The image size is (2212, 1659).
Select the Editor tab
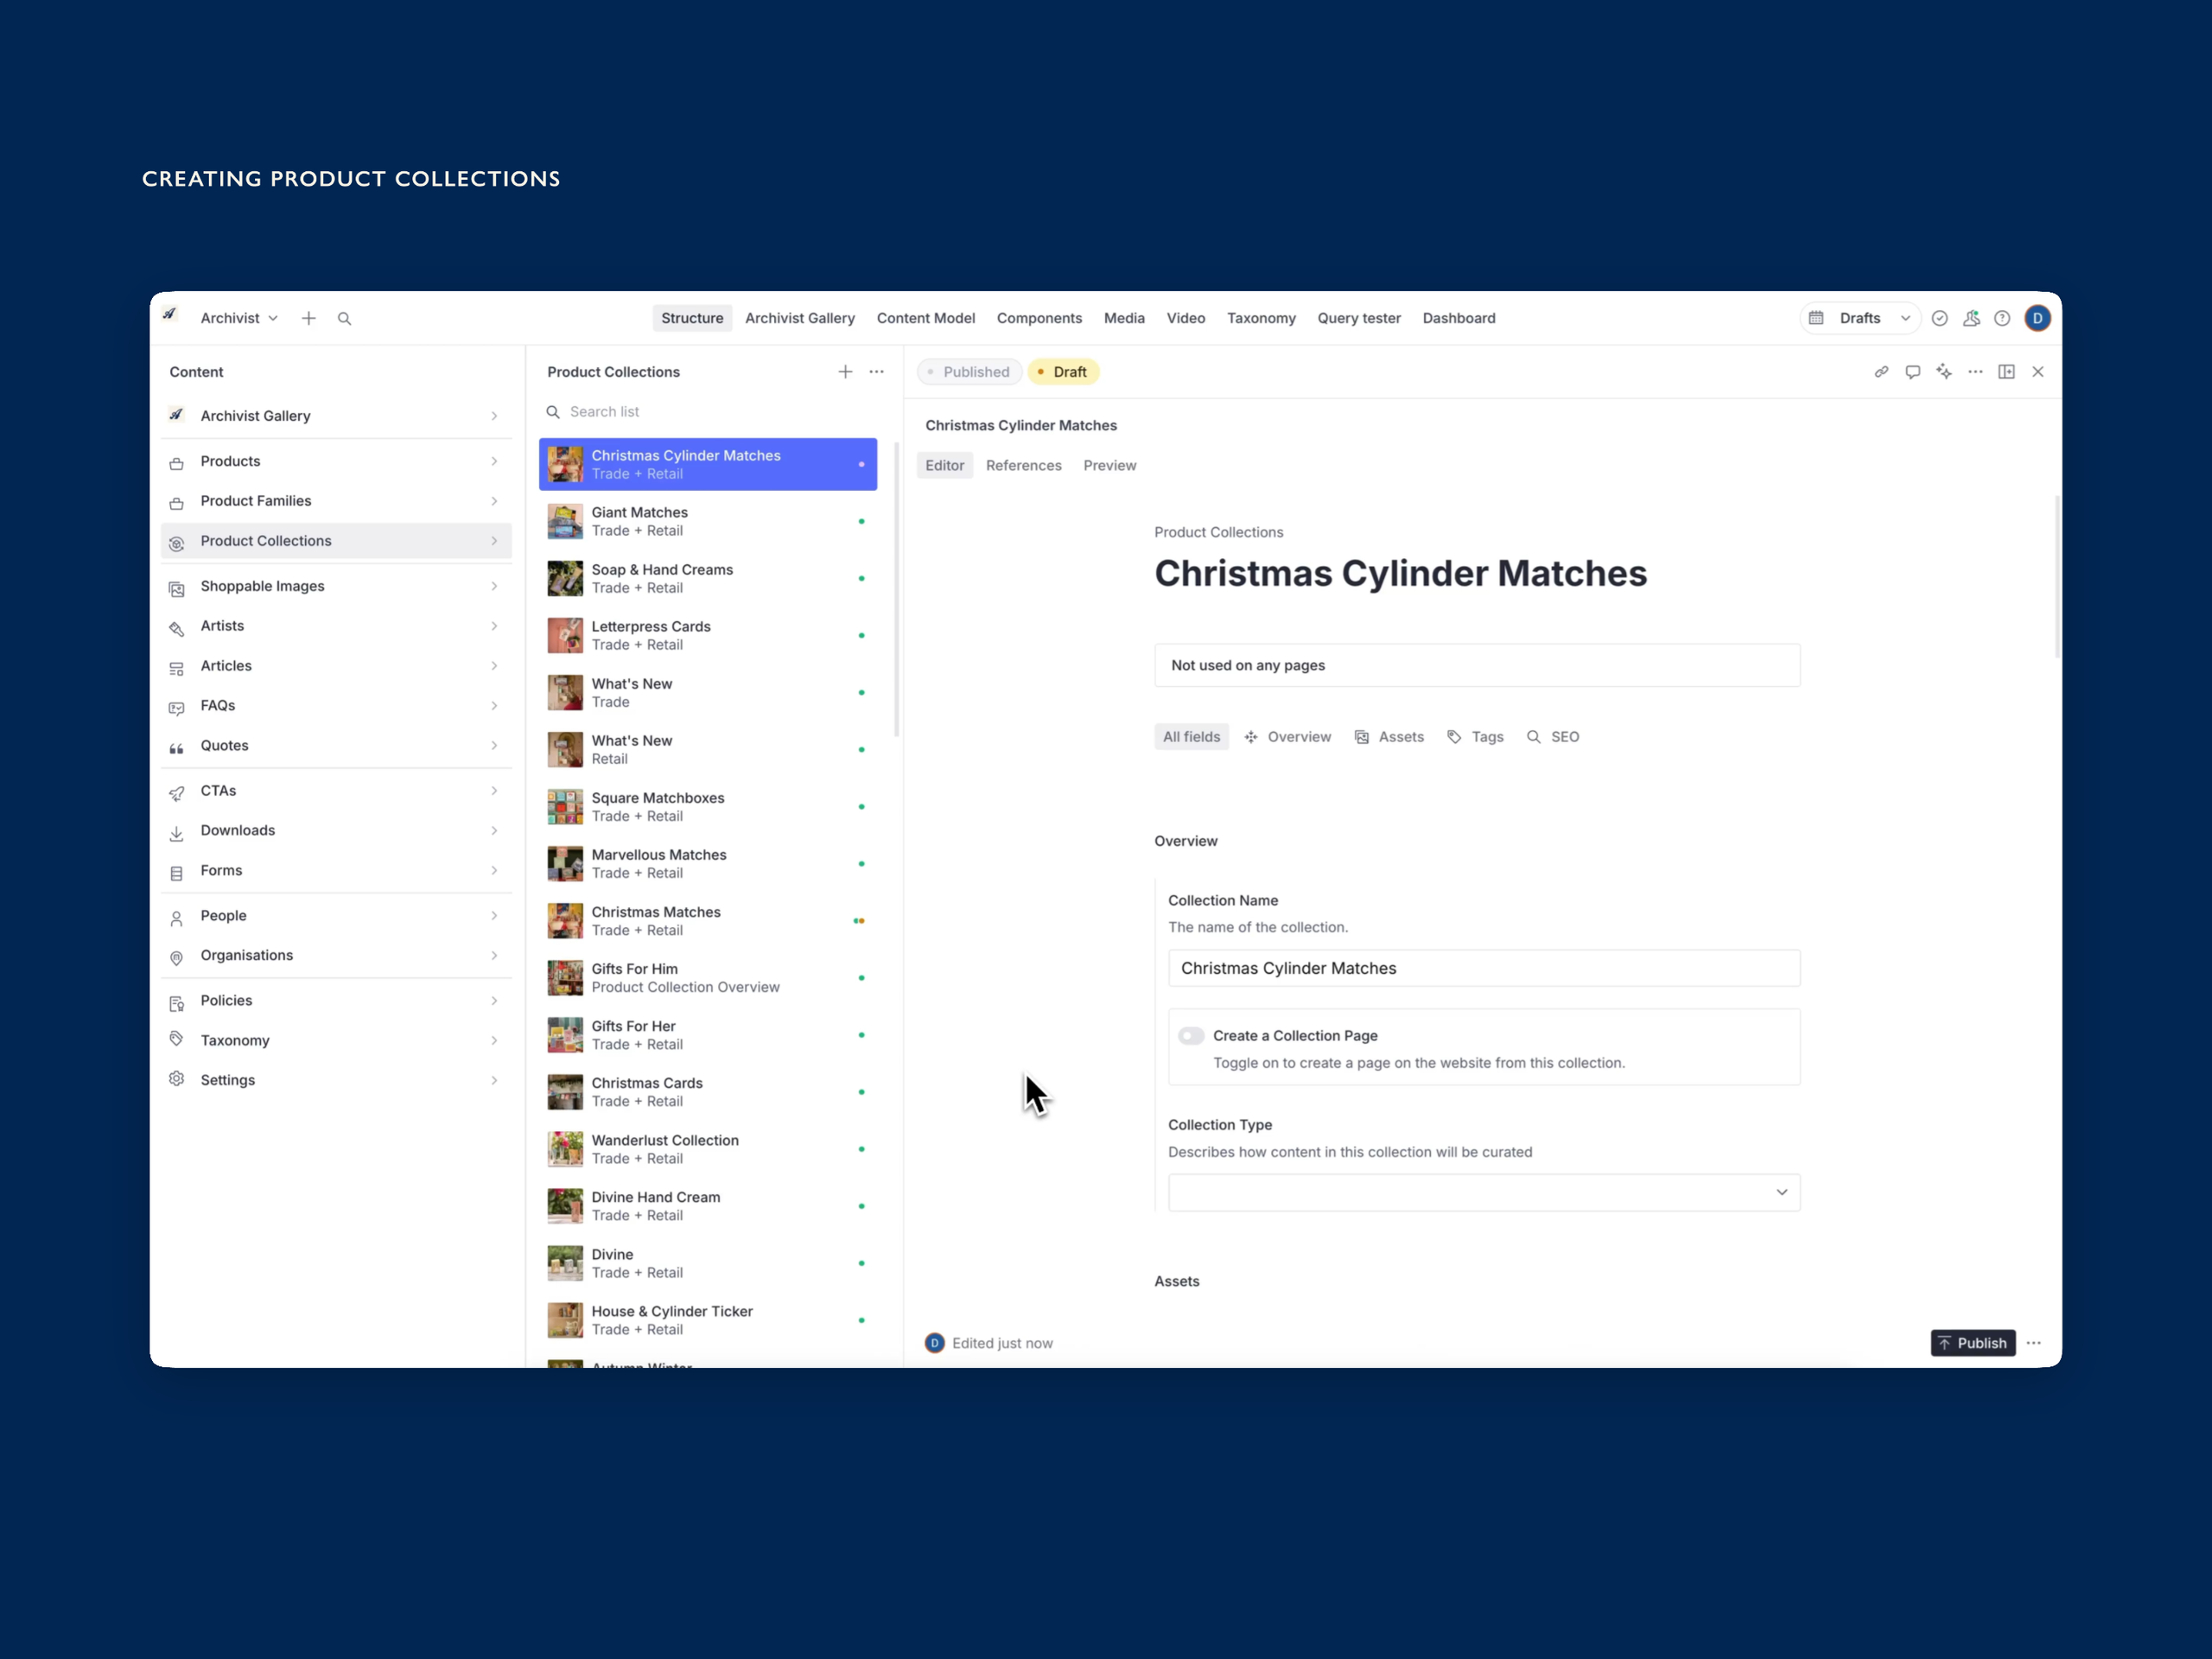point(945,465)
